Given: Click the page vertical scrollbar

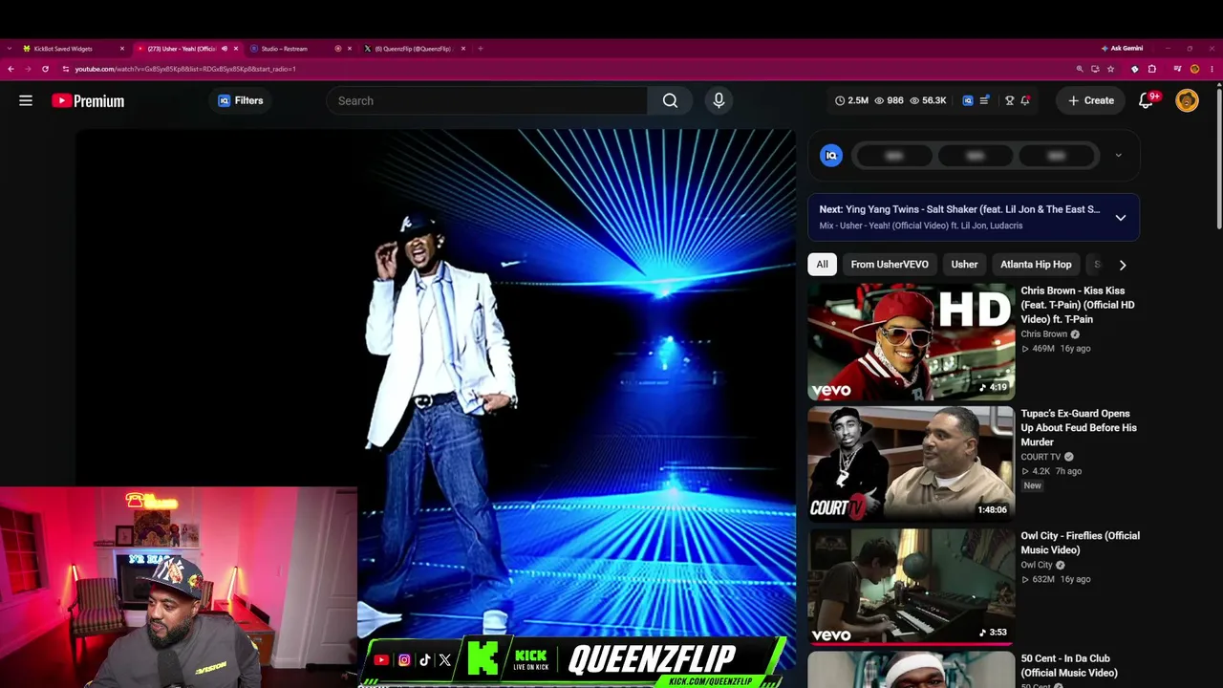Looking at the screenshot, I should [x=1218, y=158].
